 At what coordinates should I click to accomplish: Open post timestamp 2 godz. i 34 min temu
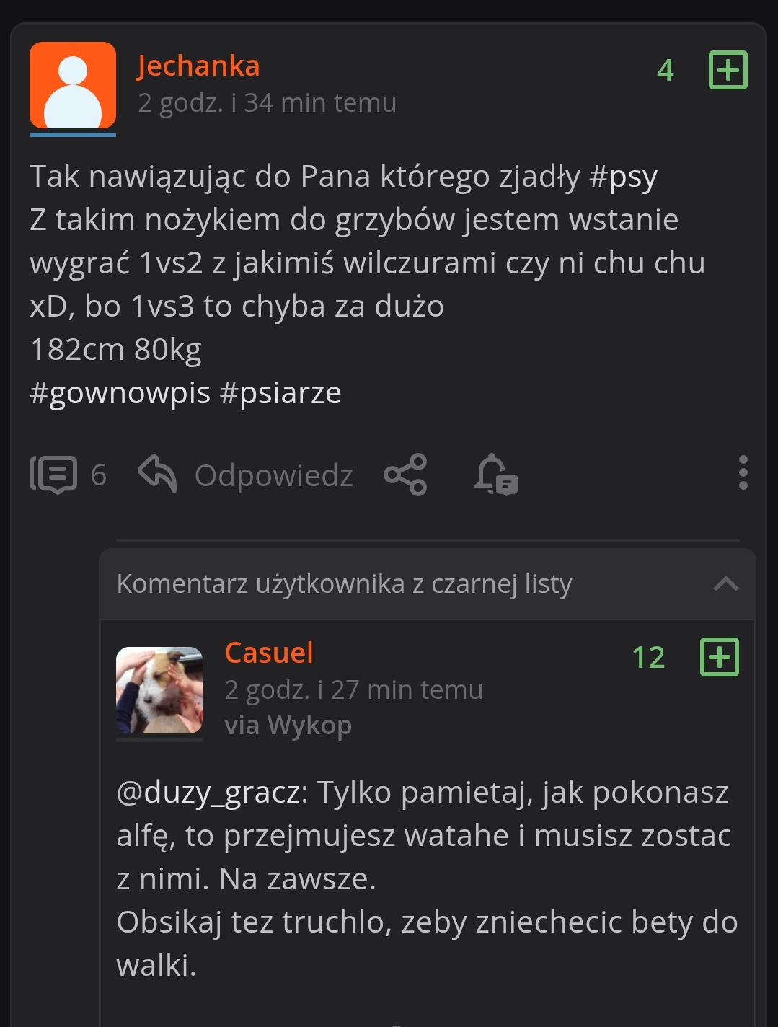(x=267, y=103)
